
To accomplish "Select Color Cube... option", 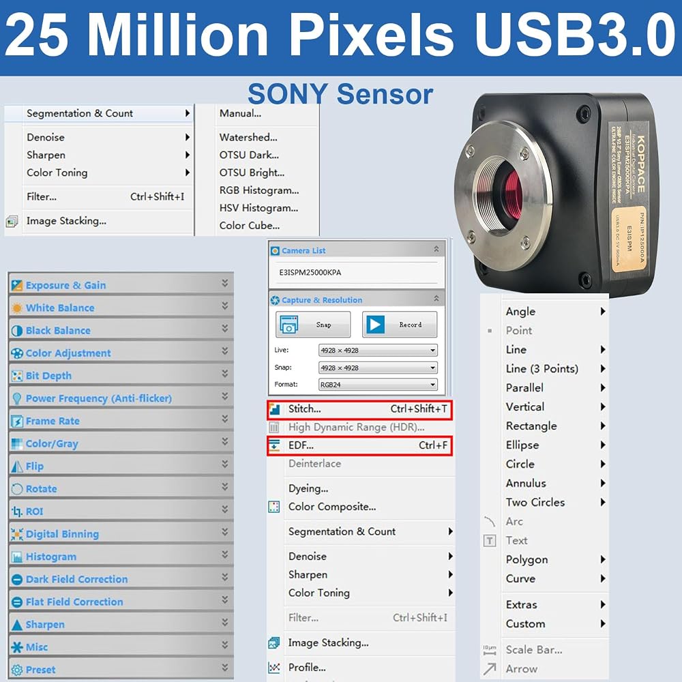I will pyautogui.click(x=250, y=226).
